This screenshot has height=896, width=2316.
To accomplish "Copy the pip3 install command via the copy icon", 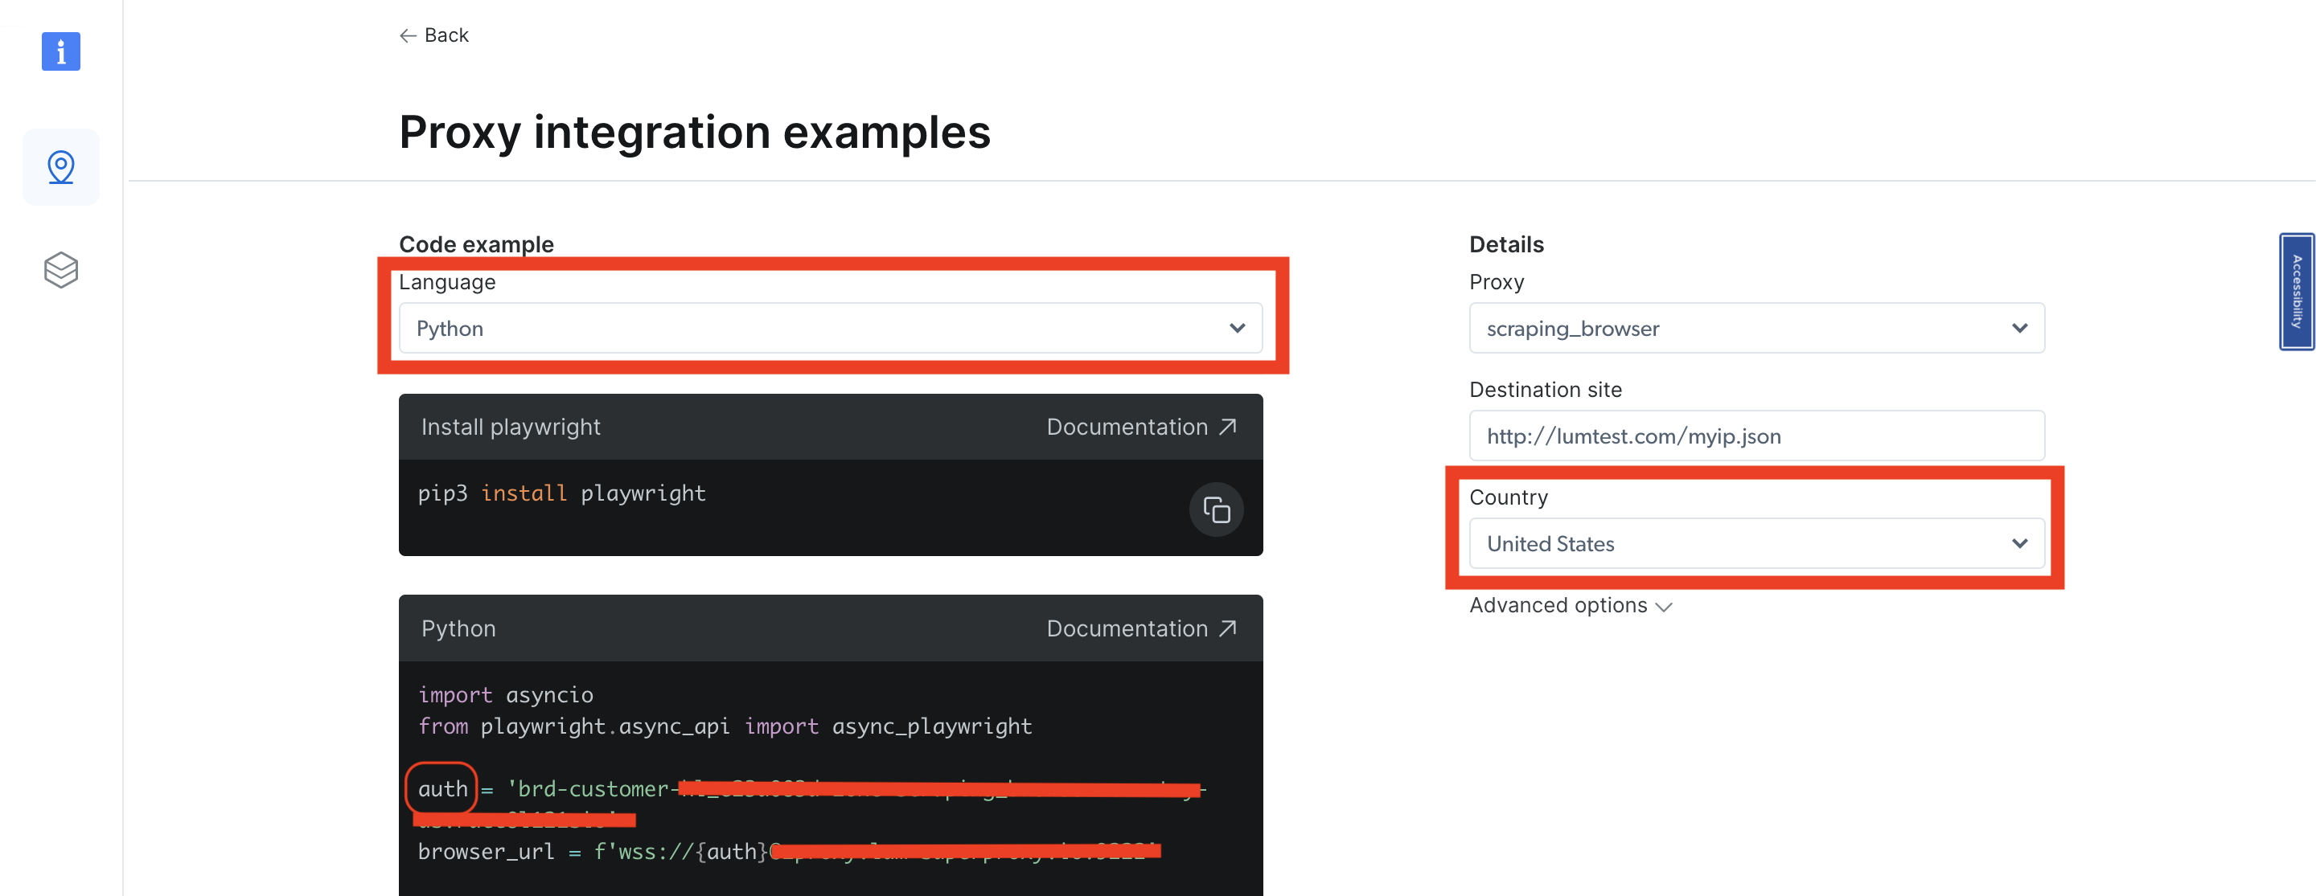I will [1216, 509].
